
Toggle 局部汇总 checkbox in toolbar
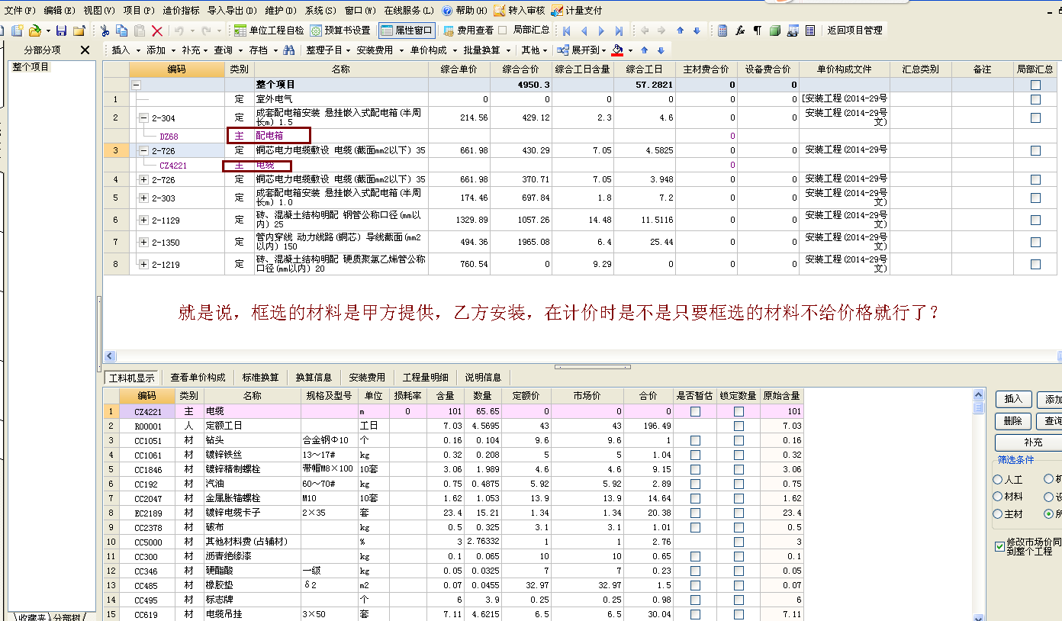pos(502,31)
